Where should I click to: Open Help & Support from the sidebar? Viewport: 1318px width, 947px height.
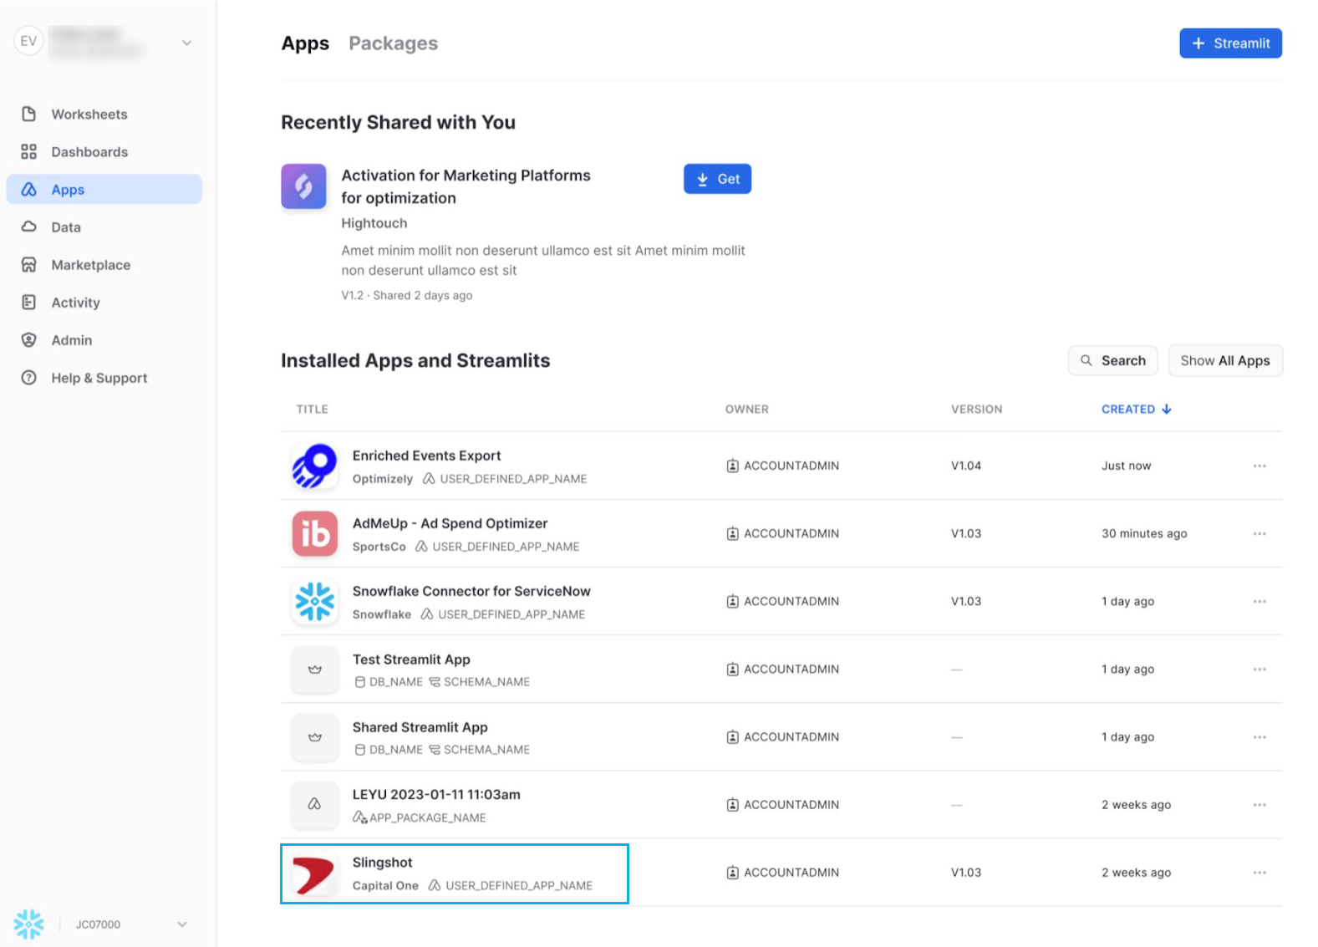pyautogui.click(x=98, y=377)
